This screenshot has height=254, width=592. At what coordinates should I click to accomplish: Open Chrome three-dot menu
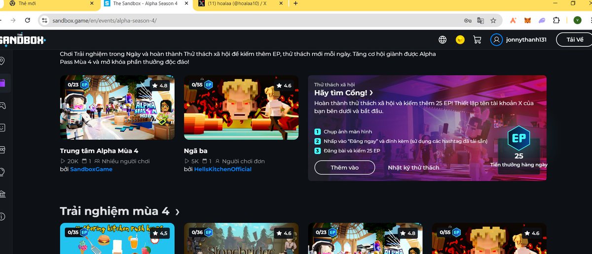[x=591, y=20]
